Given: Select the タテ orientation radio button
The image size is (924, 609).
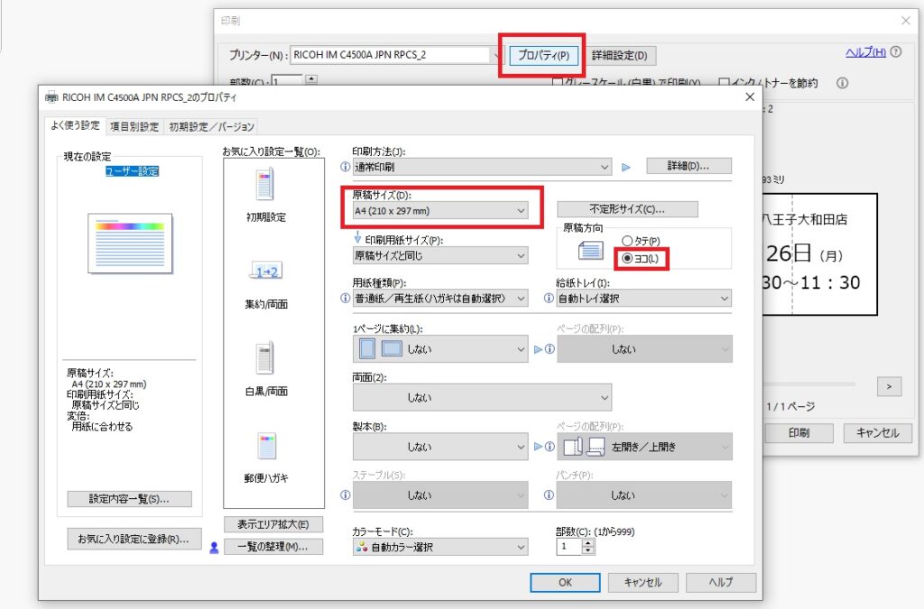Looking at the screenshot, I should coord(628,241).
